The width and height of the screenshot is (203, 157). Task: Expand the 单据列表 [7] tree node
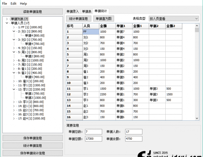[7, 19]
